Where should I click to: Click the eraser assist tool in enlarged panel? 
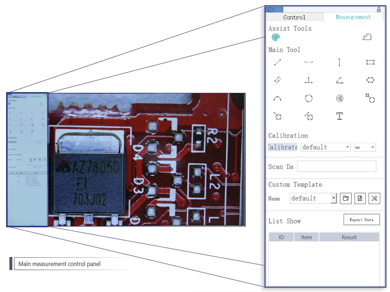pyautogui.click(x=367, y=37)
